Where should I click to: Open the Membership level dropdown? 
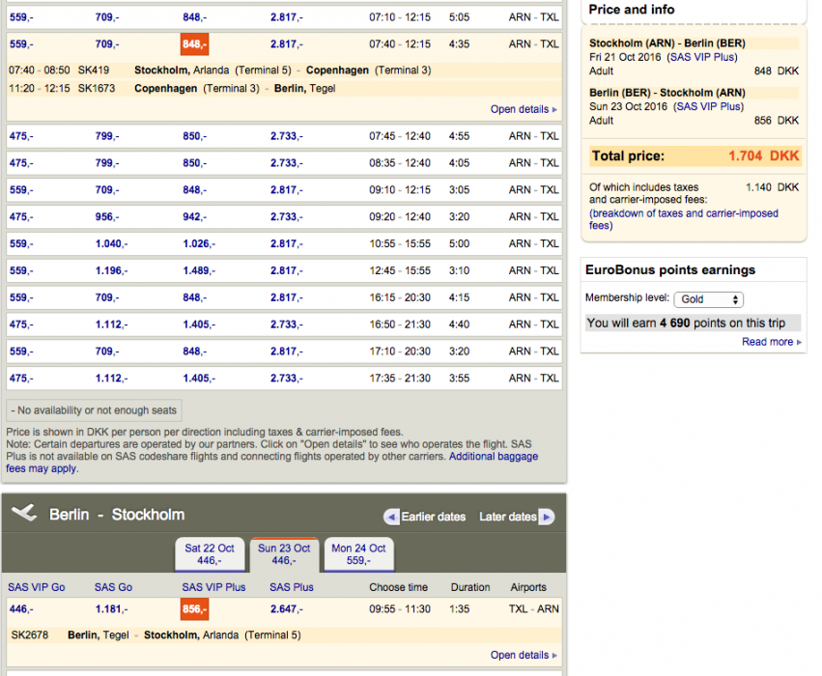[x=708, y=299]
